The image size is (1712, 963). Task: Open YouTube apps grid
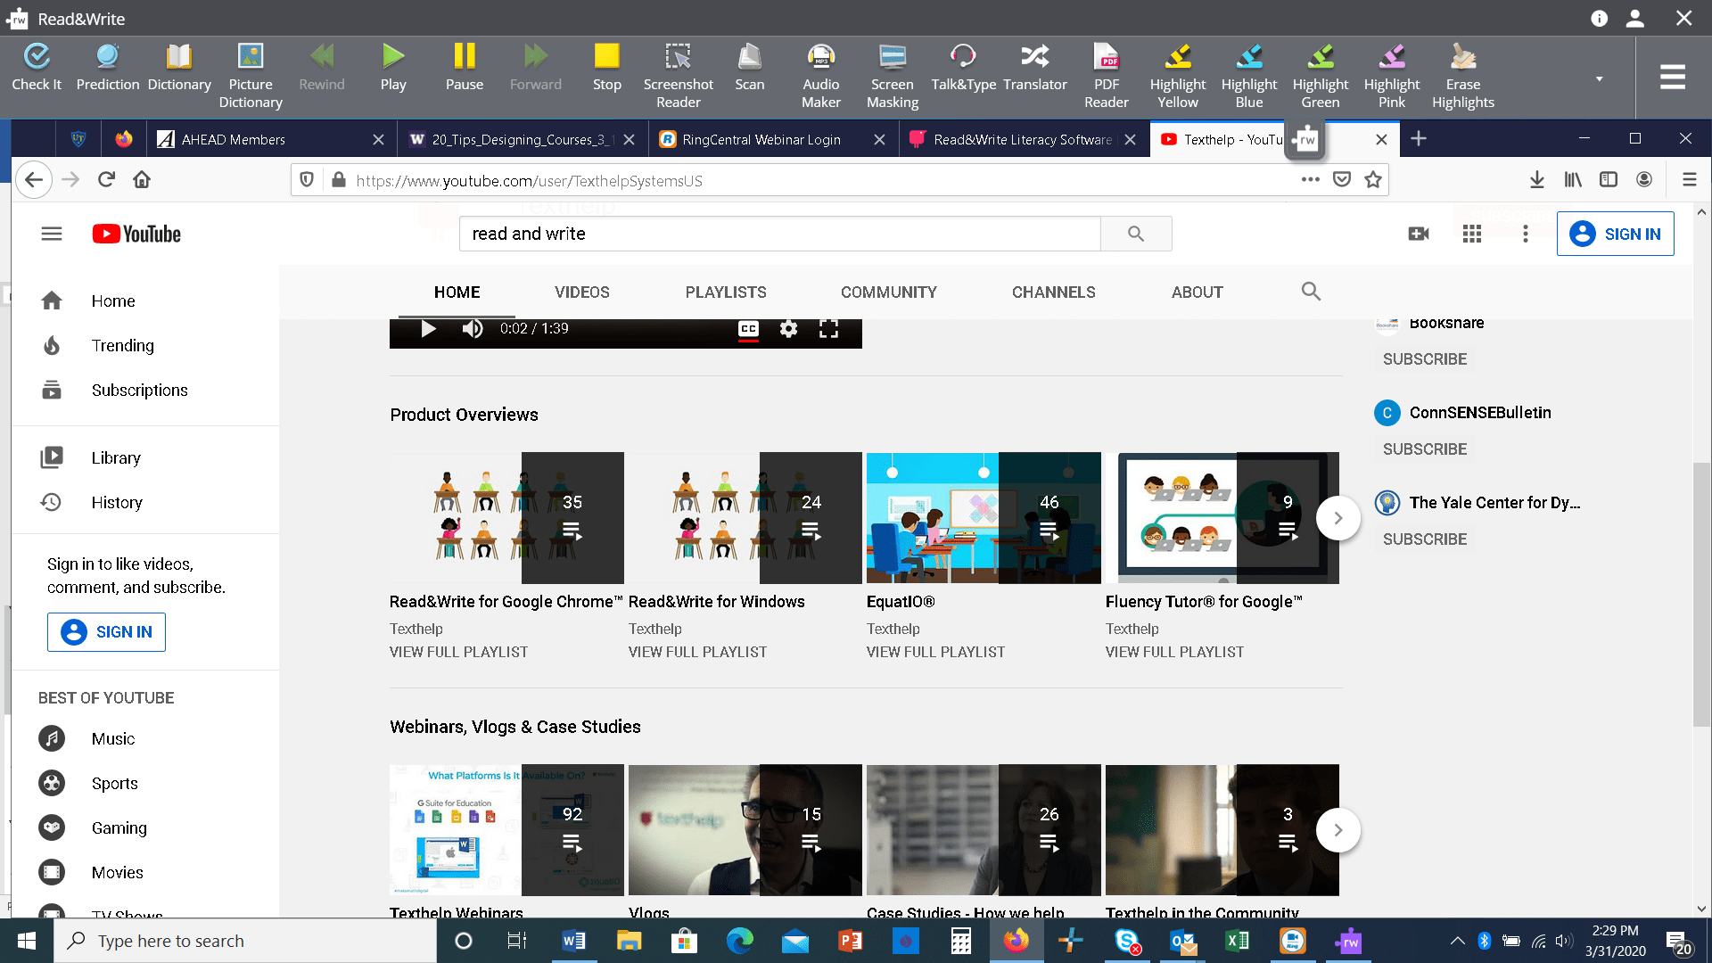point(1472,234)
